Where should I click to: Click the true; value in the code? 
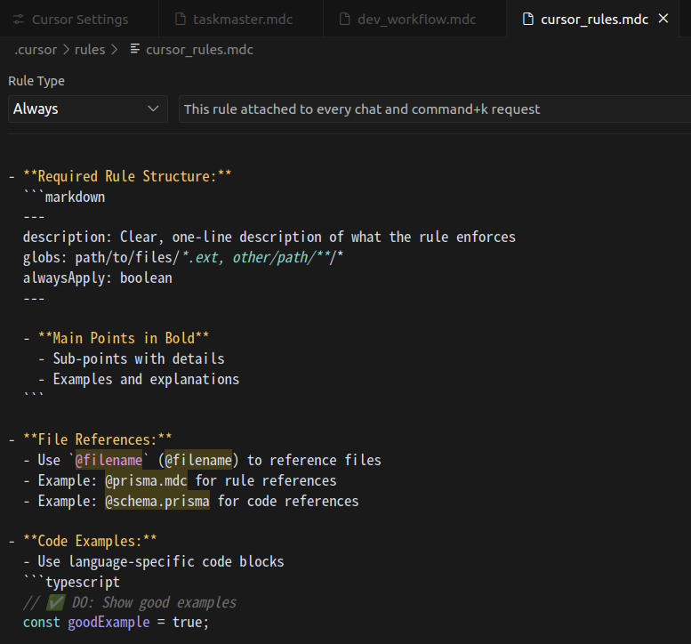point(190,623)
